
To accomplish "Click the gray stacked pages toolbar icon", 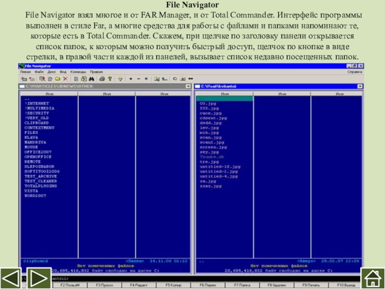I will click(x=50, y=79).
